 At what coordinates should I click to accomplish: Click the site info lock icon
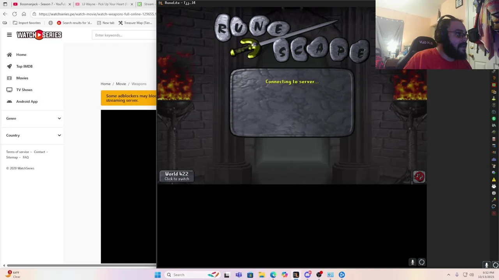click(34, 14)
